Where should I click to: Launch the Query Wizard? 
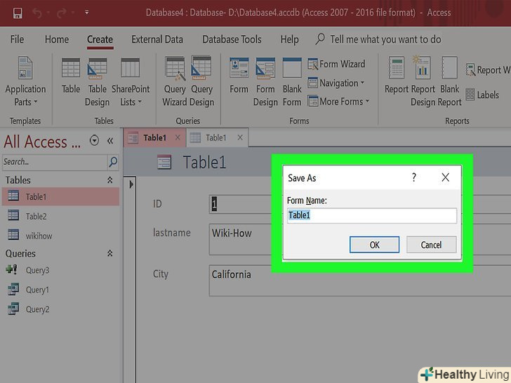(175, 81)
